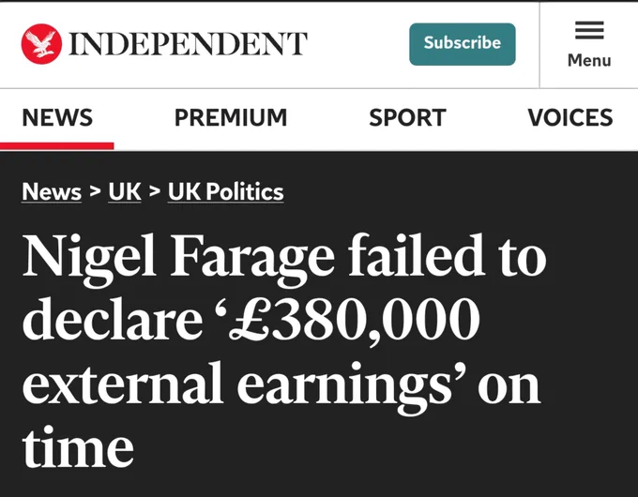Image resolution: width=638 pixels, height=497 pixels.
Task: Click the Menu text label
Action: 589,60
